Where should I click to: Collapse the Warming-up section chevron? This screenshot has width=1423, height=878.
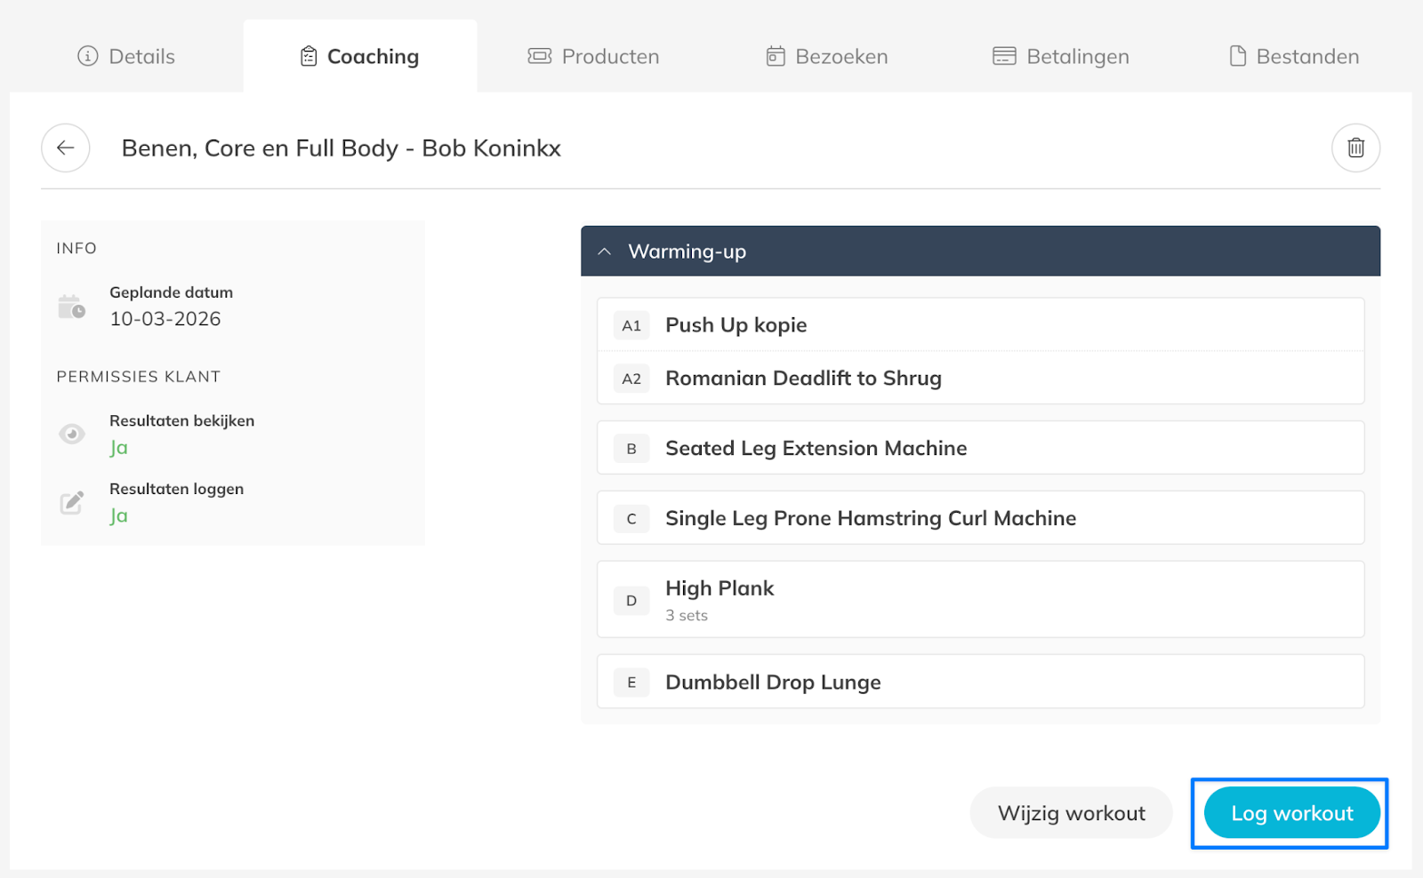[x=605, y=251]
